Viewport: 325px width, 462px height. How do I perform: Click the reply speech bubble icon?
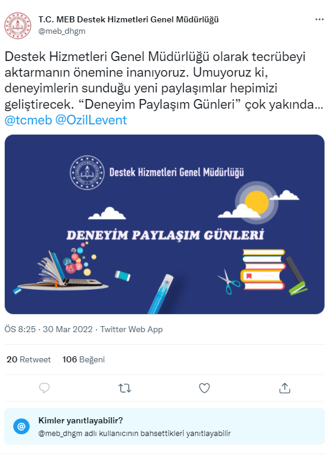point(44,388)
